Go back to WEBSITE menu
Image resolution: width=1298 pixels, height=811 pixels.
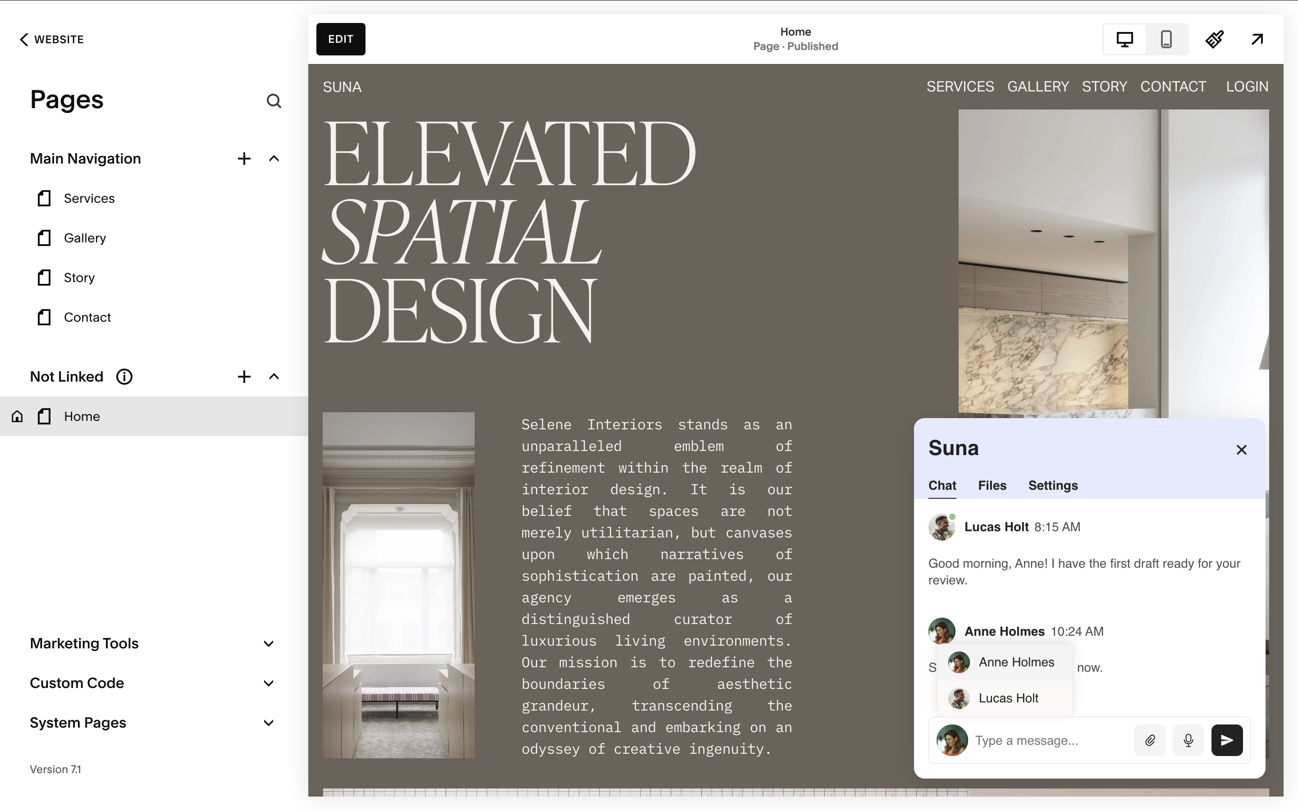(x=51, y=39)
